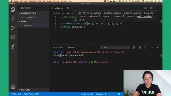Split the editor to the right
Image resolution: width=171 pixels, height=96 pixels.
coord(151,8)
